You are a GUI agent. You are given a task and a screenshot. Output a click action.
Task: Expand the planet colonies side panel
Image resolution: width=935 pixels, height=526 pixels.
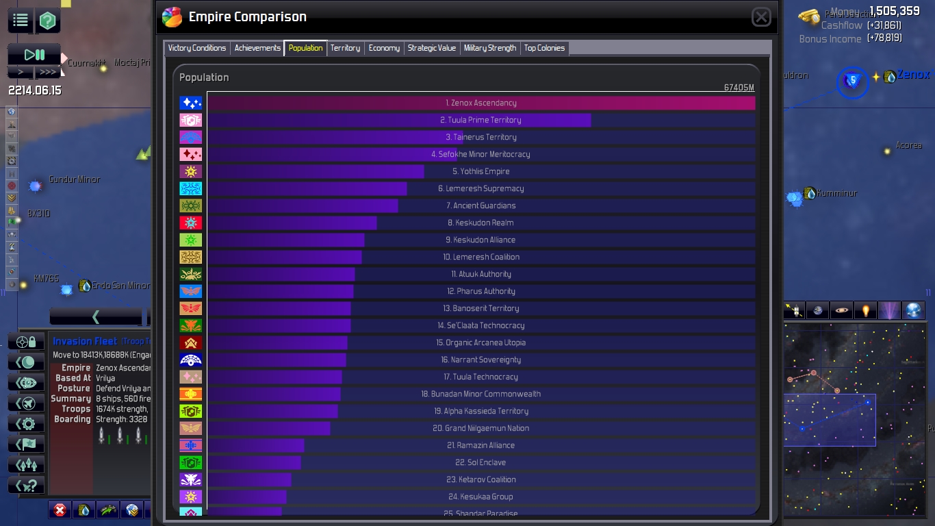tap(27, 362)
